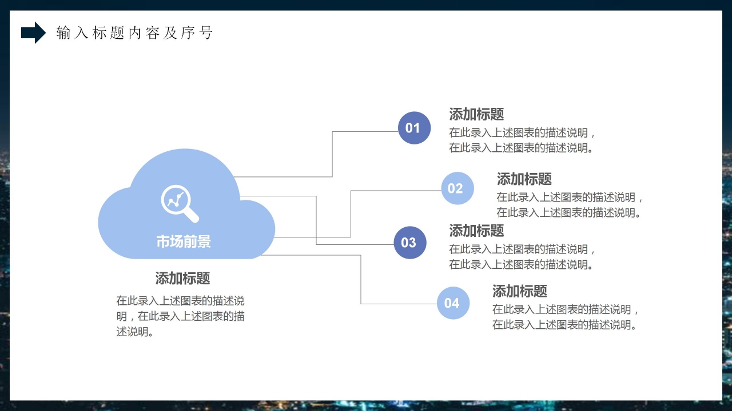Select the description text under the 03 heading
Screen dimensions: 732x411
point(523,257)
